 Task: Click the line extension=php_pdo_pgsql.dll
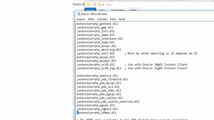pos(99,94)
